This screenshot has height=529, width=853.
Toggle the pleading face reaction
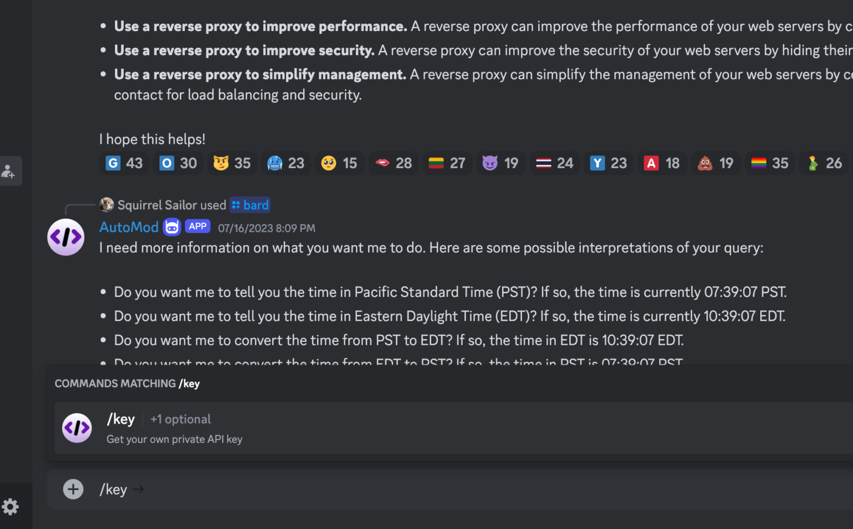pyautogui.click(x=339, y=163)
